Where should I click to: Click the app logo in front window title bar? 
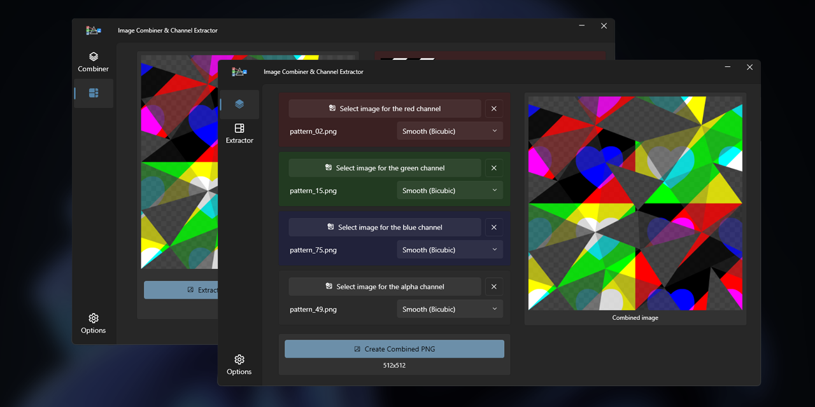(239, 72)
